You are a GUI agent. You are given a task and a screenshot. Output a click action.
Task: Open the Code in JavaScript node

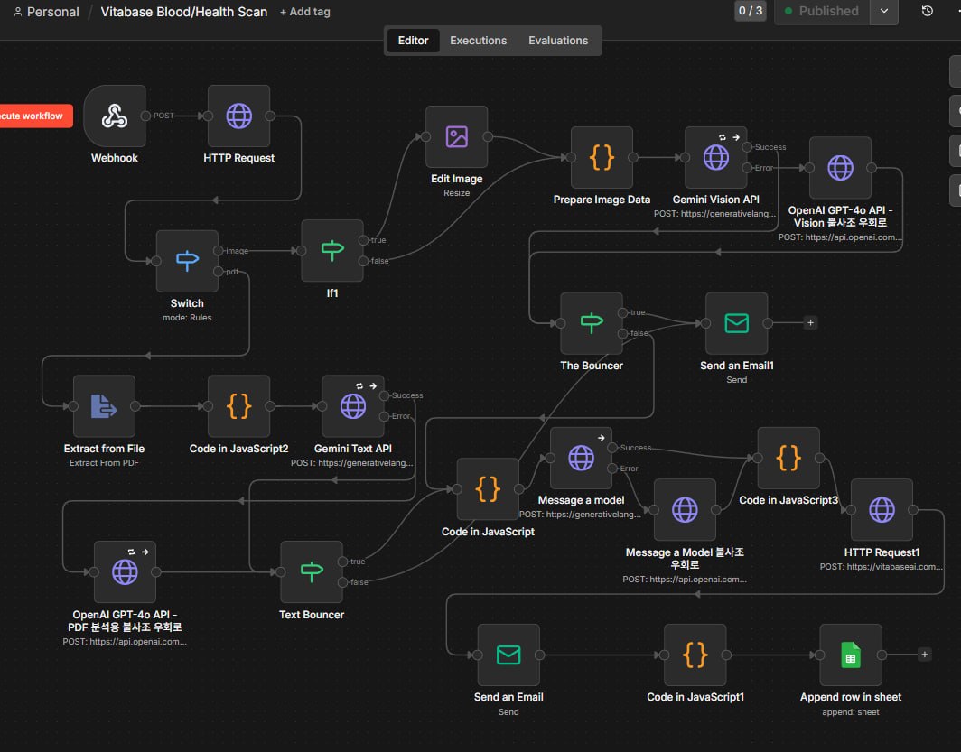(x=488, y=488)
